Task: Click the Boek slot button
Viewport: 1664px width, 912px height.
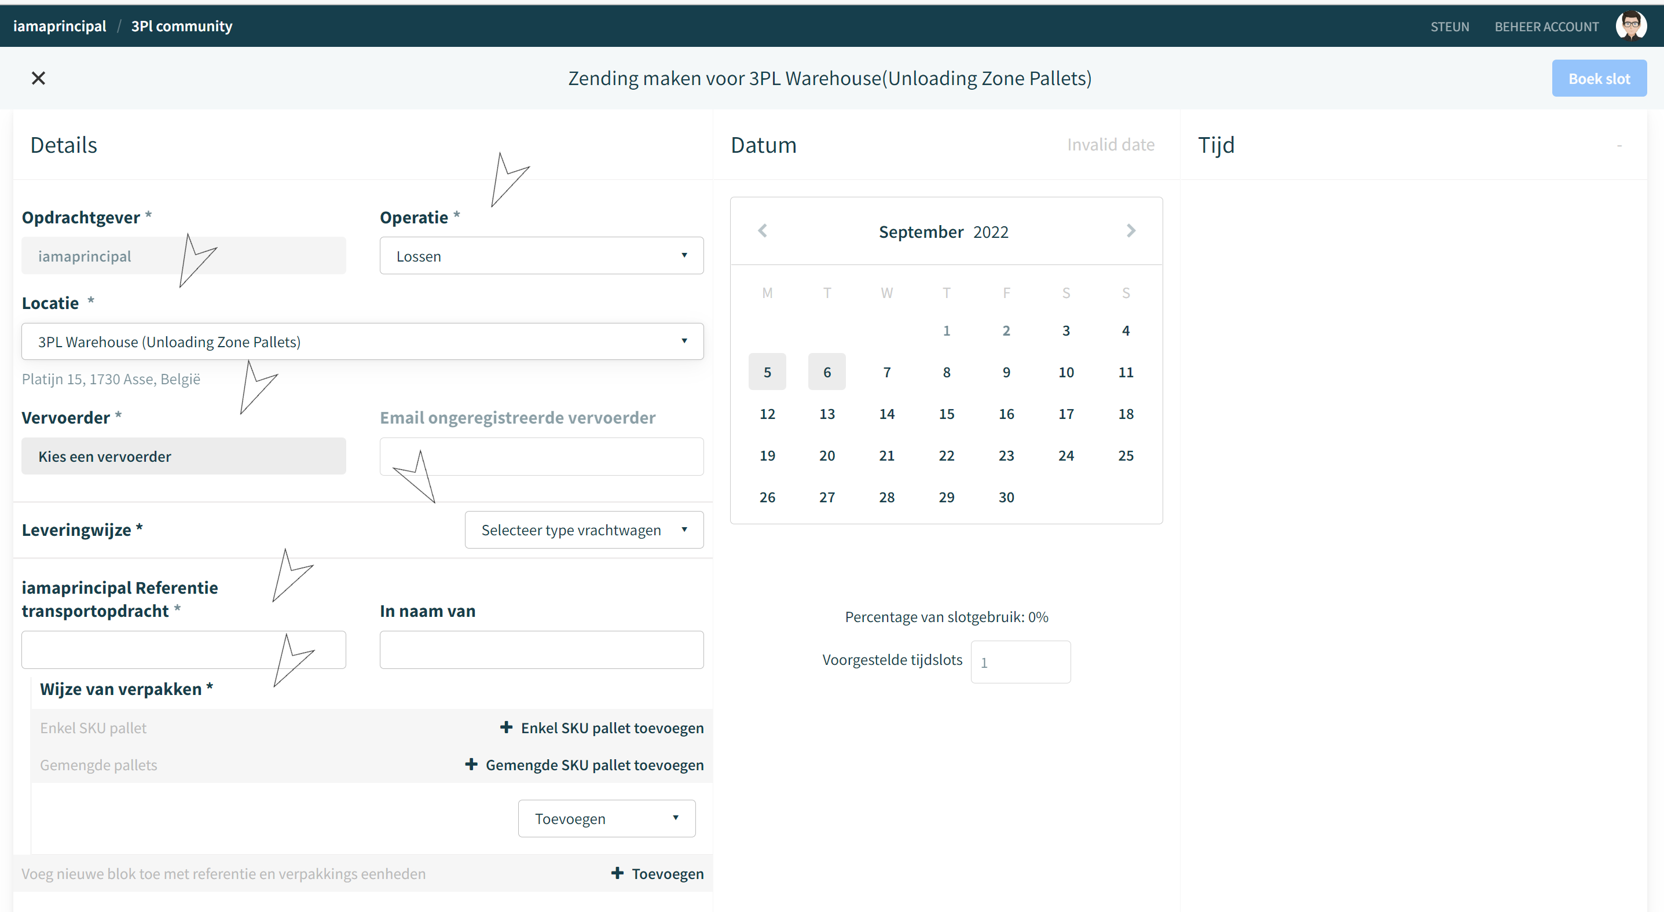Action: (x=1599, y=78)
